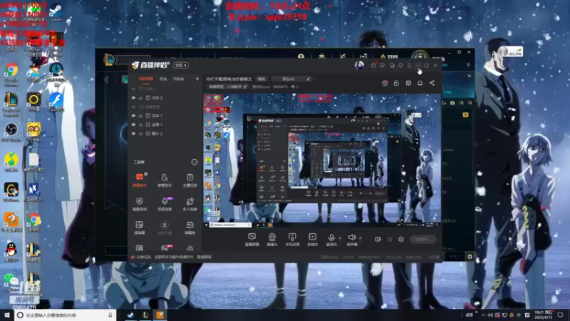This screenshot has width=570, height=321.
Task: Edit the 职业AD tag pencil
Action: click(x=308, y=78)
